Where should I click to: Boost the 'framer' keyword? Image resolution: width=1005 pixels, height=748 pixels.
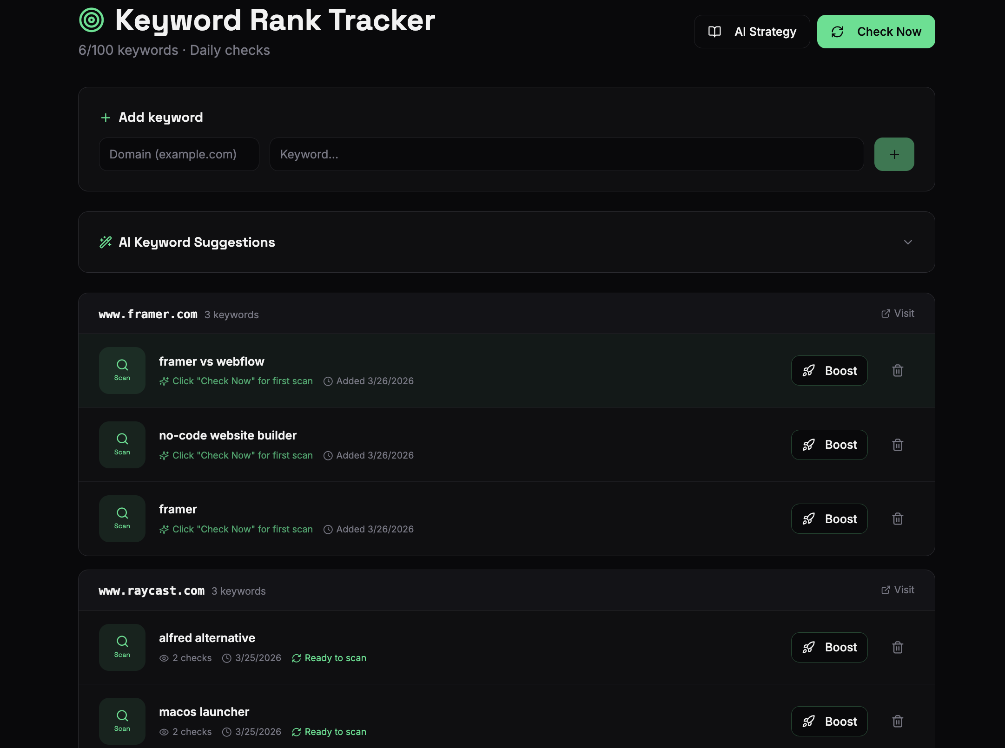(829, 518)
